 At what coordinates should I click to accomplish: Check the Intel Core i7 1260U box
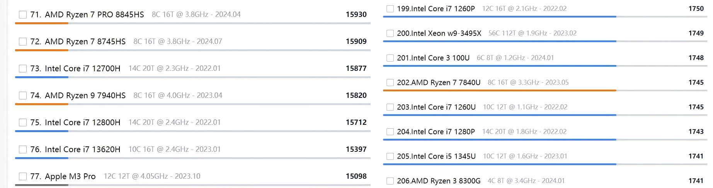[x=390, y=107]
